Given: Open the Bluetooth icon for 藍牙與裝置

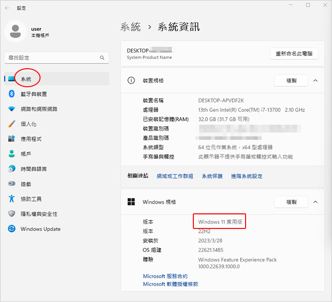Looking at the screenshot, I should tap(11, 94).
